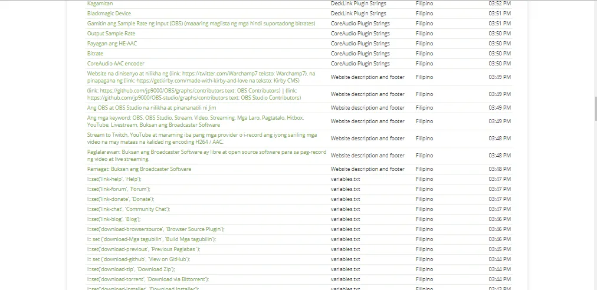Click 03:51 PM in Blackmagic Device row
This screenshot has width=597, height=290.
point(500,14)
